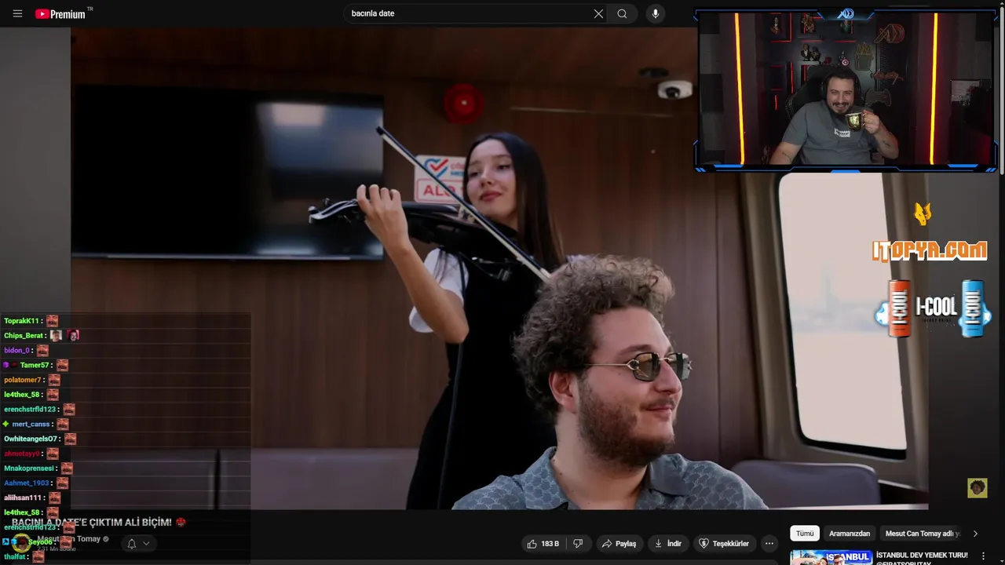This screenshot has height=565, width=1005.
Task: Click chat username Mnakoprensesi
Action: click(29, 468)
